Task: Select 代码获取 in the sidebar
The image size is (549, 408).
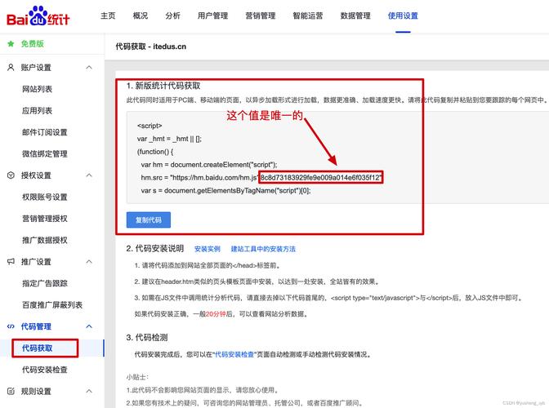Action: (x=37, y=348)
